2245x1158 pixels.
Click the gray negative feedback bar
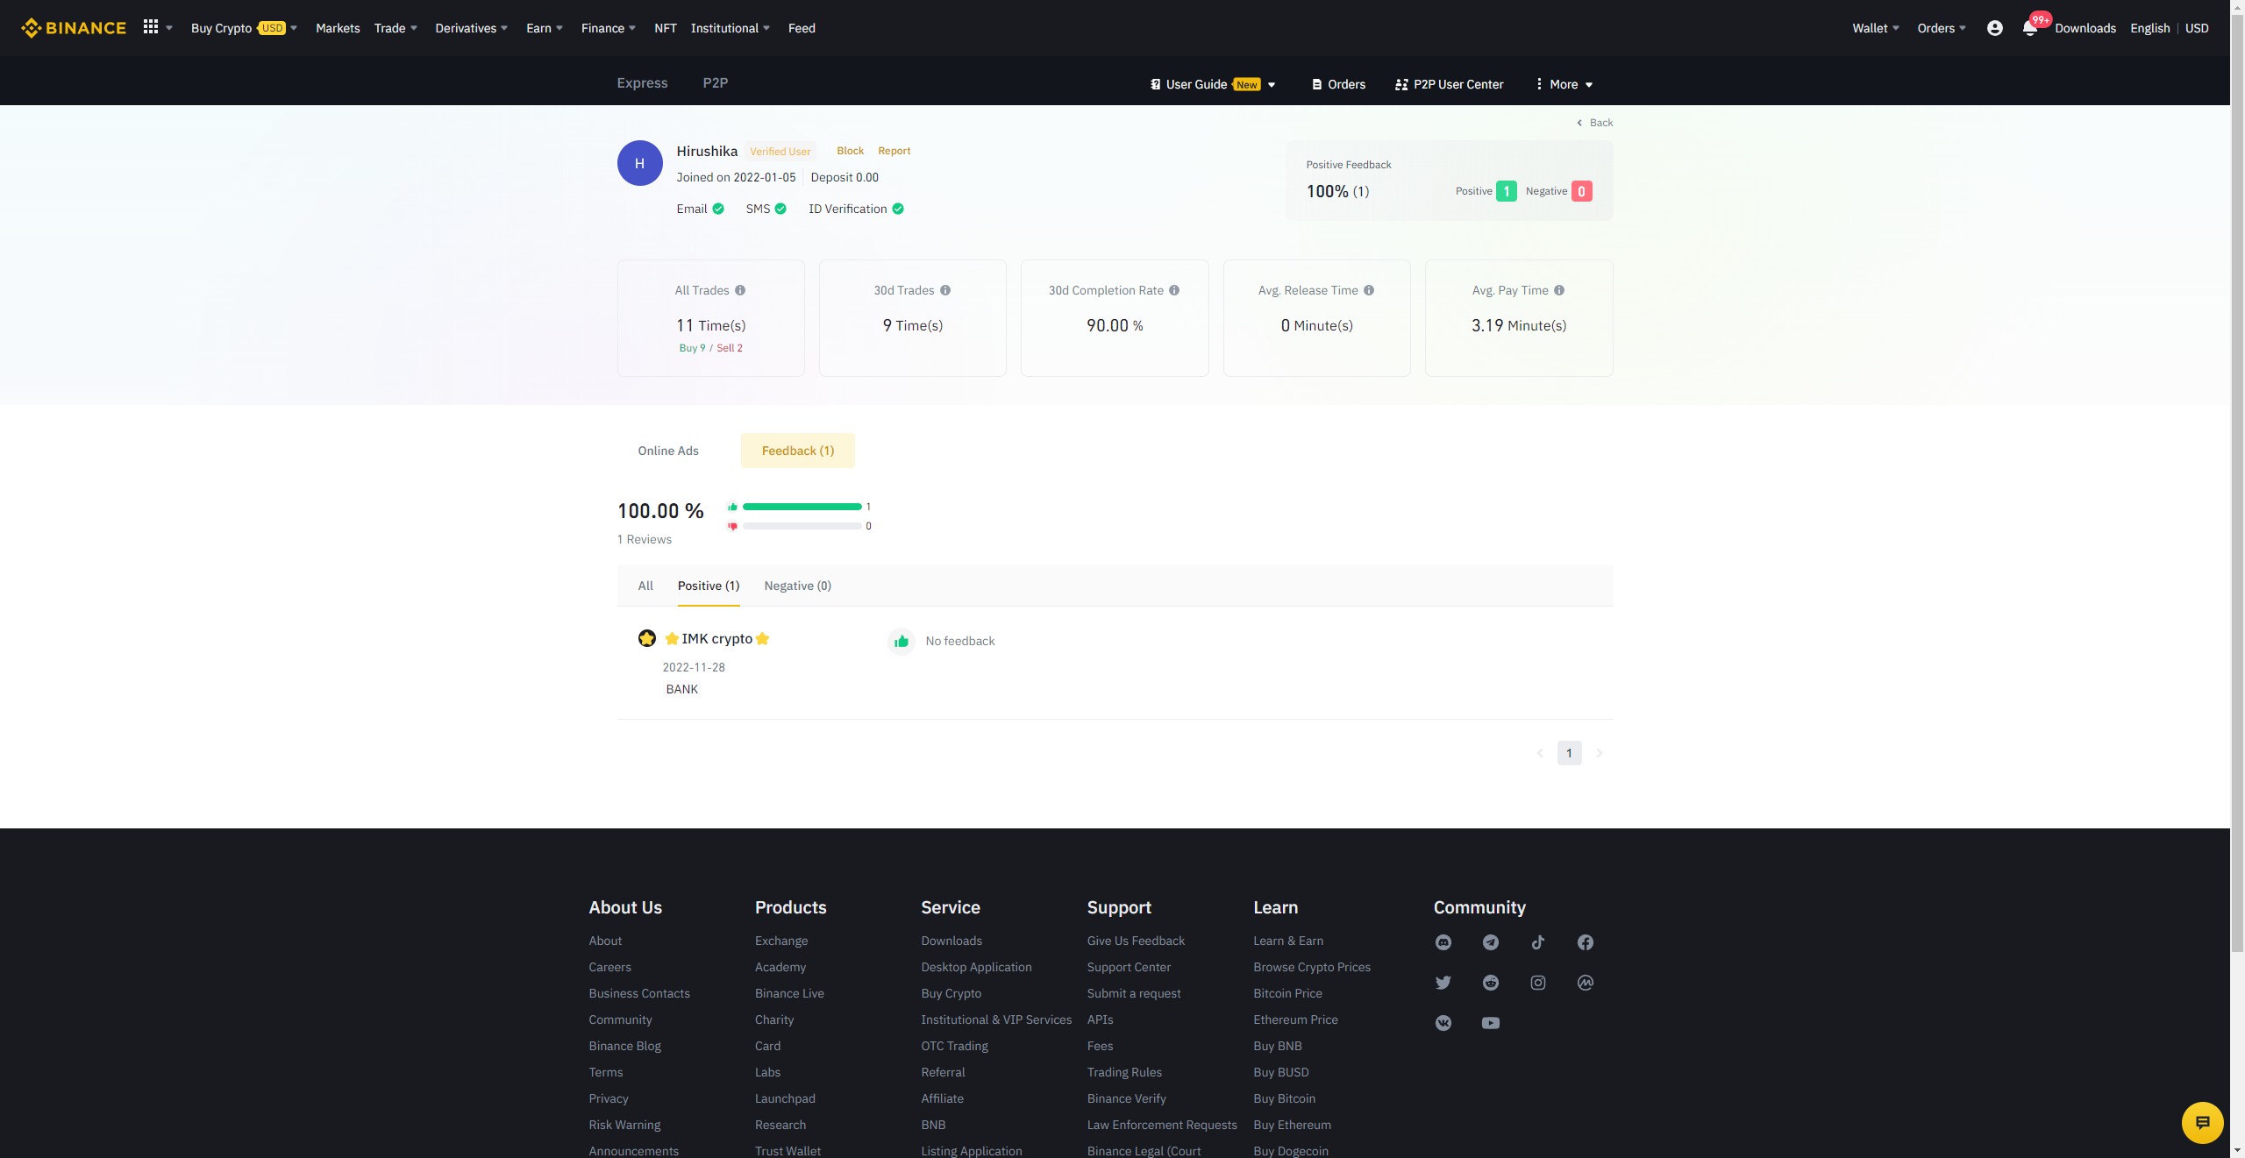coord(802,526)
